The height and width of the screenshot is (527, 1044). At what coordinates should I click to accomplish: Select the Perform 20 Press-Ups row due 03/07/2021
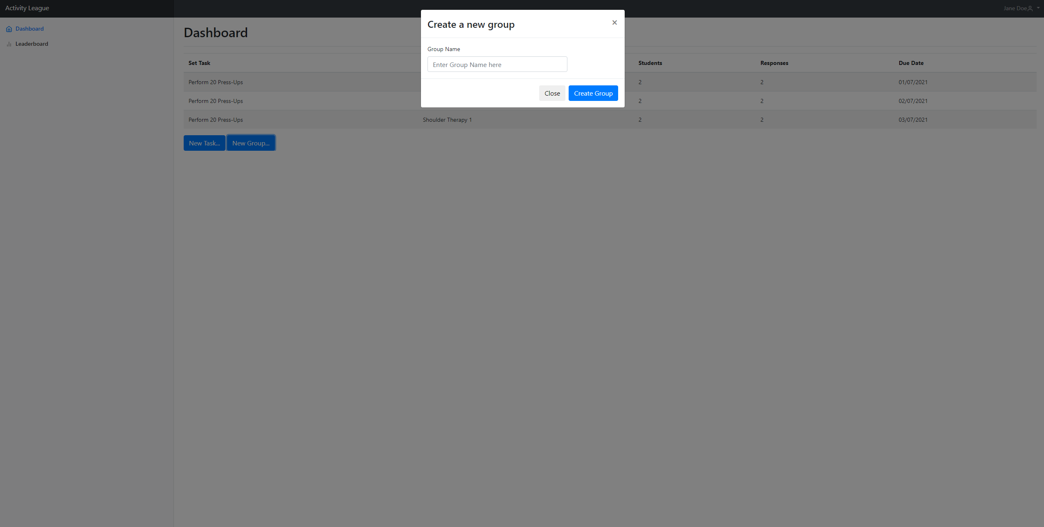[610, 120]
